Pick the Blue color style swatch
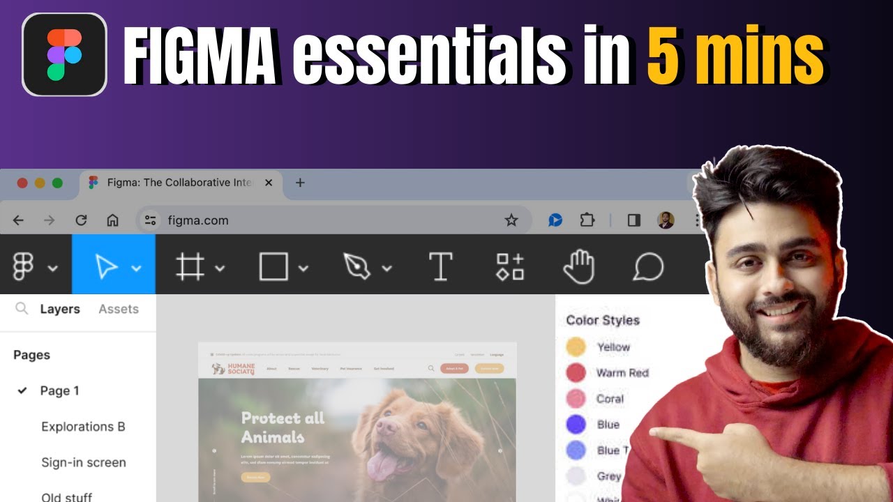 pos(576,424)
